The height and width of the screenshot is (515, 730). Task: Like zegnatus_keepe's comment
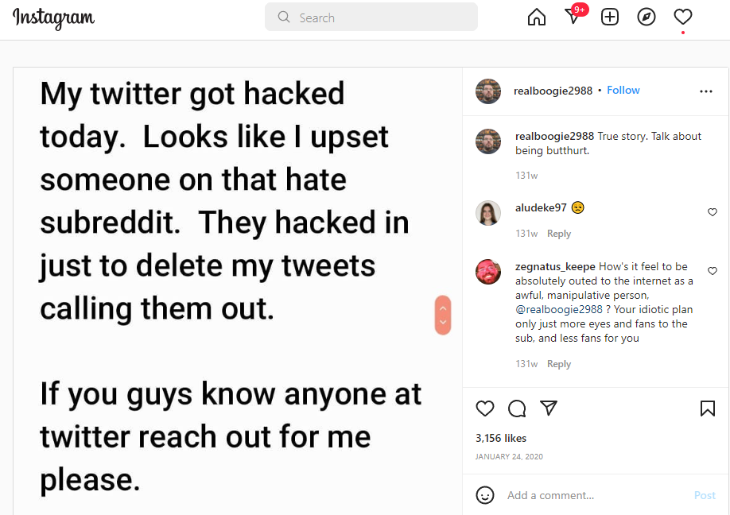pyautogui.click(x=713, y=271)
